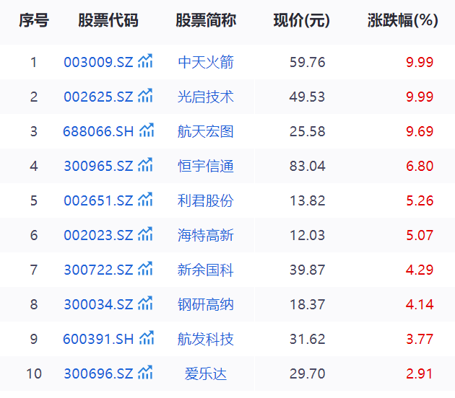The height and width of the screenshot is (398, 455).
Task: Click trend icon next to 688066.SH
Action: tap(147, 131)
